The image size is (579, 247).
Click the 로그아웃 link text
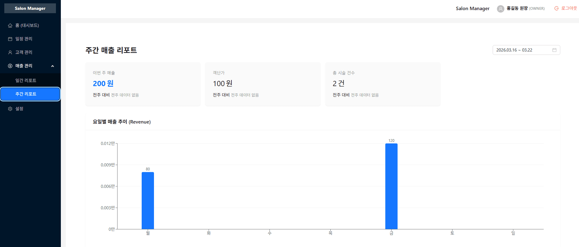pyautogui.click(x=569, y=8)
